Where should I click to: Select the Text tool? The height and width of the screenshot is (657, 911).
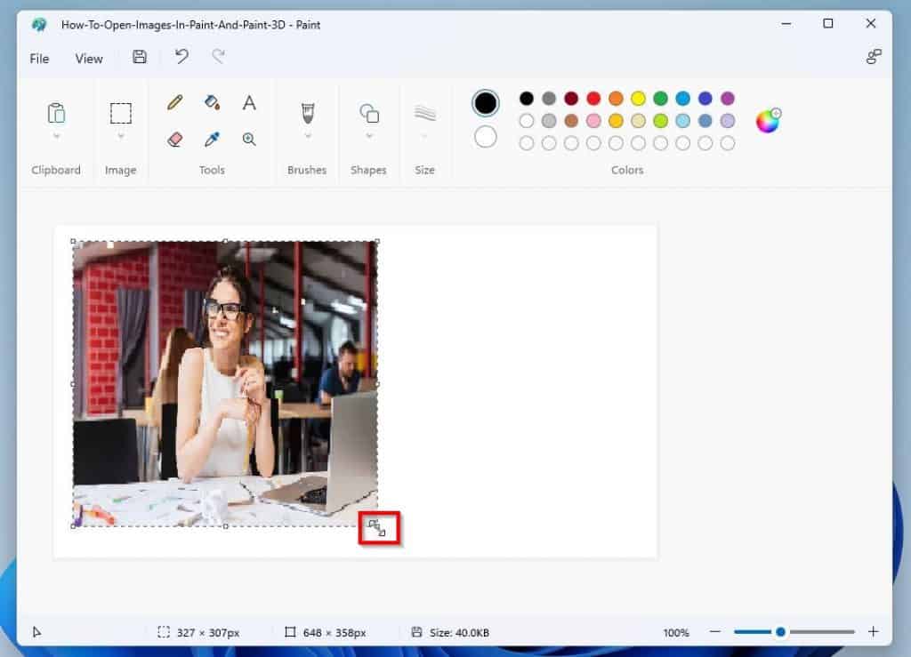249,103
